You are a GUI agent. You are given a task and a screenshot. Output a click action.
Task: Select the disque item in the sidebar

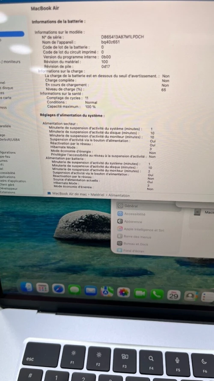pyautogui.click(x=7, y=88)
